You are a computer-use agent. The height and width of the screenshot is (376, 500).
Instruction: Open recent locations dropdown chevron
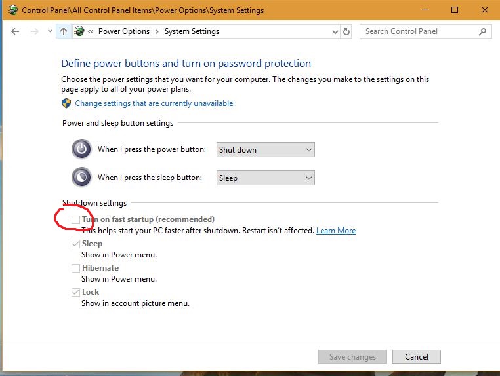[50, 31]
